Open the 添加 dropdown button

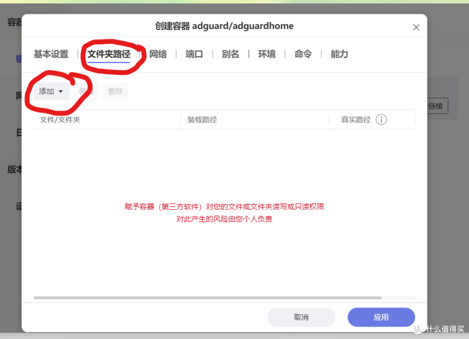(x=51, y=91)
